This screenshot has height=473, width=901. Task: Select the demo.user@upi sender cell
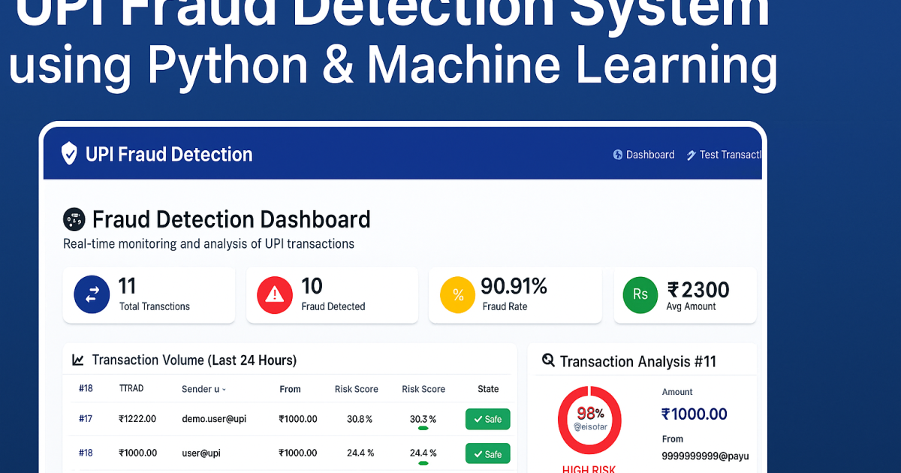pyautogui.click(x=216, y=419)
